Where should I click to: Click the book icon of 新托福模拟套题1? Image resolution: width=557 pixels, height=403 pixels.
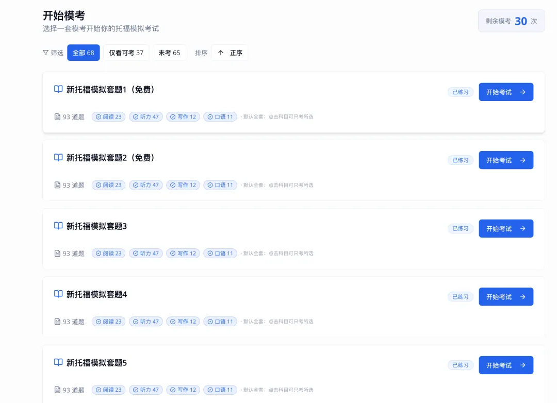(58, 89)
